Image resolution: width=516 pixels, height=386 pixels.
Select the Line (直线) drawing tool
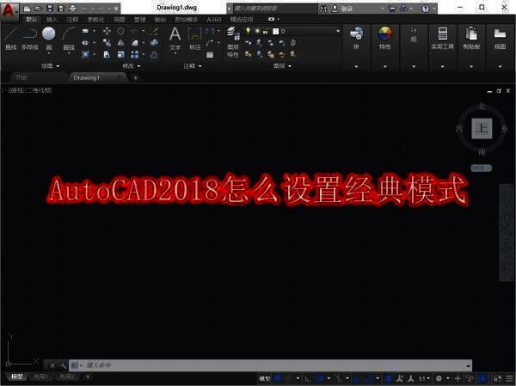[10, 38]
